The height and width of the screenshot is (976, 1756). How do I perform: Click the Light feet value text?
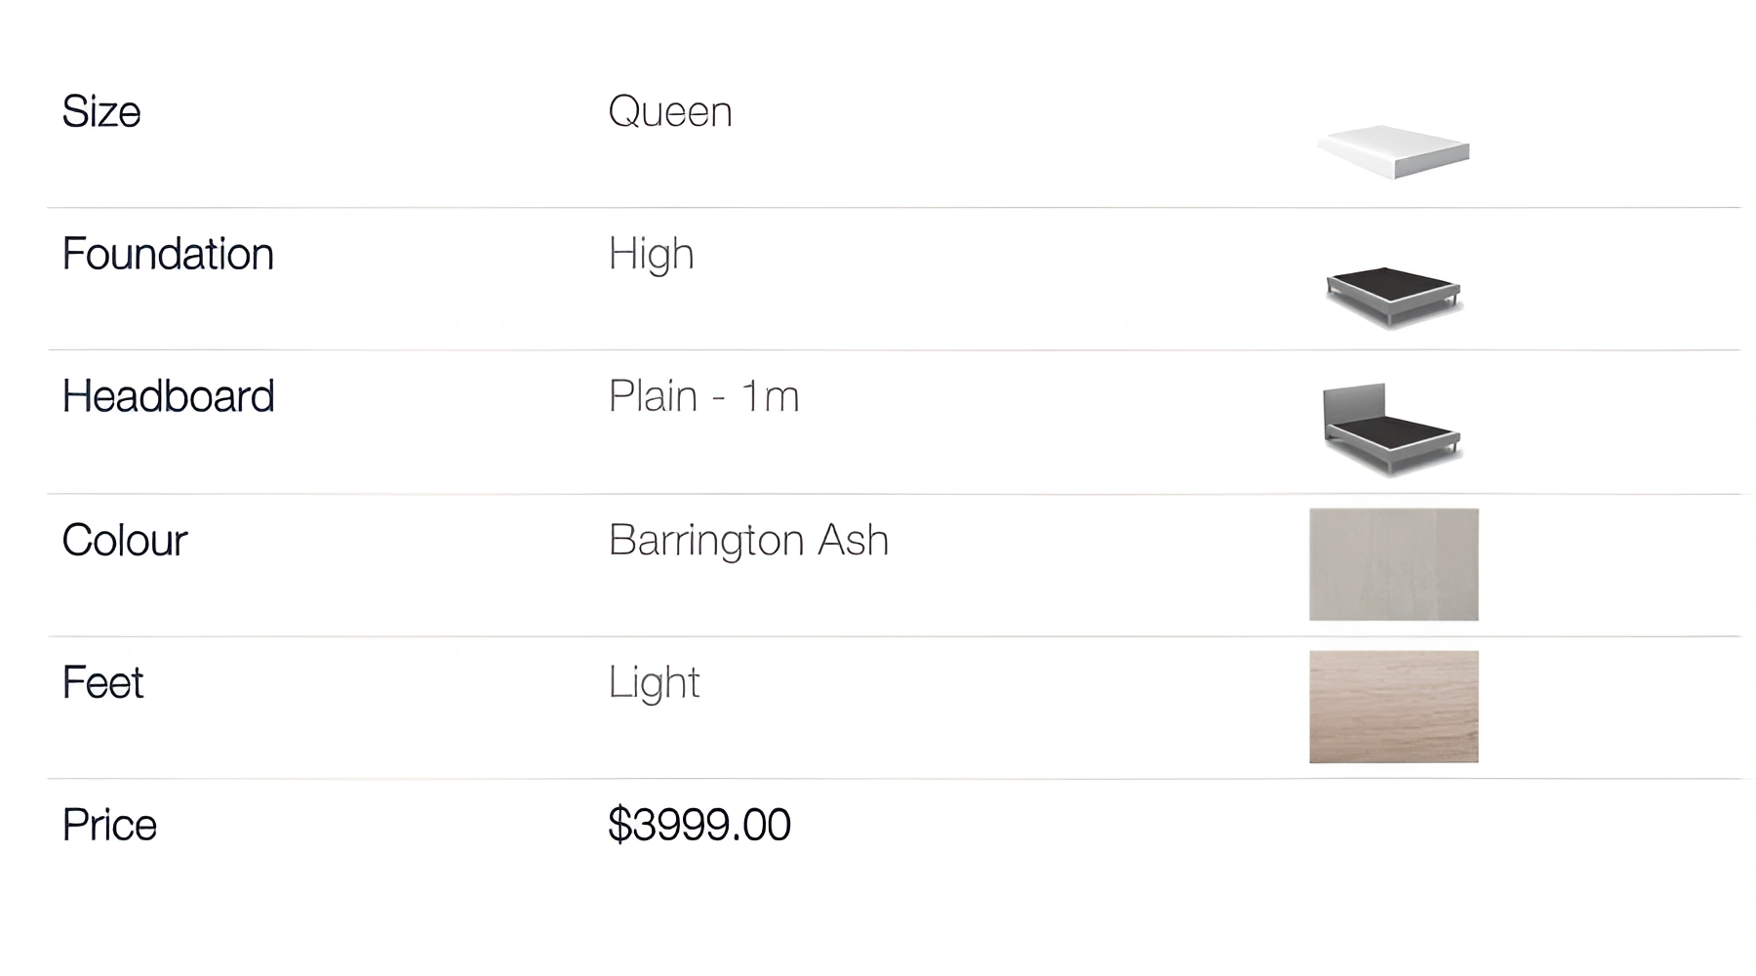click(x=654, y=682)
